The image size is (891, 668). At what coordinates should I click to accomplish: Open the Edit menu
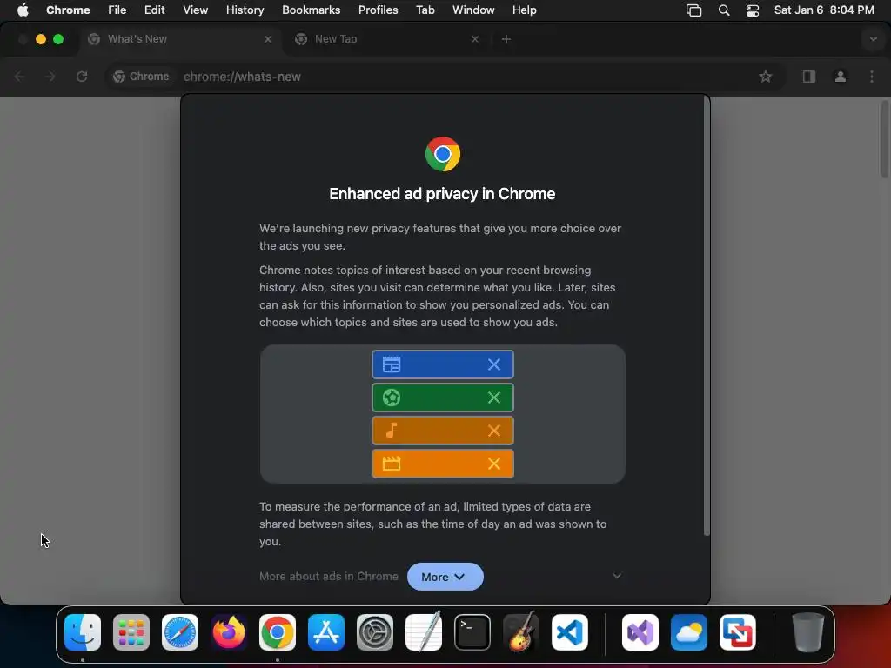(x=154, y=10)
